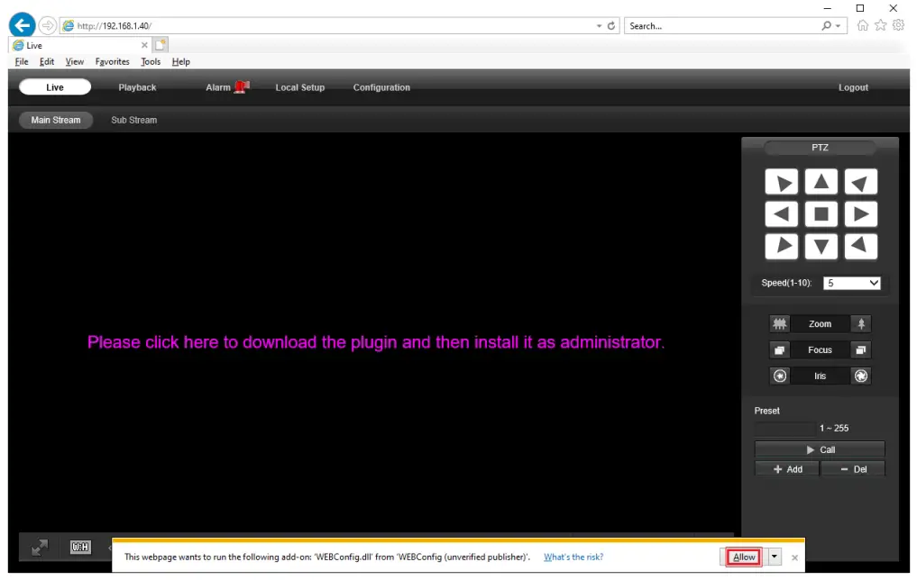Click the iris icon right of Iris

[861, 376]
